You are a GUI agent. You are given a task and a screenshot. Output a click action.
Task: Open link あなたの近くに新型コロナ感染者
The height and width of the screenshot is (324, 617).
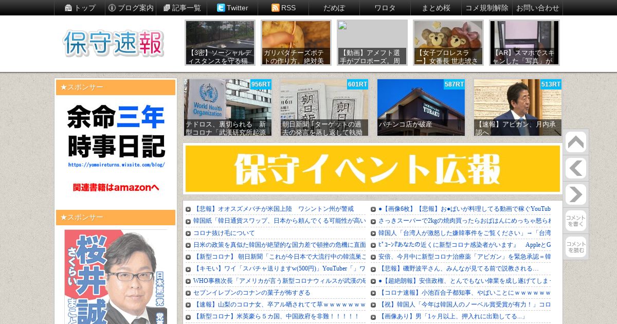coord(464,245)
